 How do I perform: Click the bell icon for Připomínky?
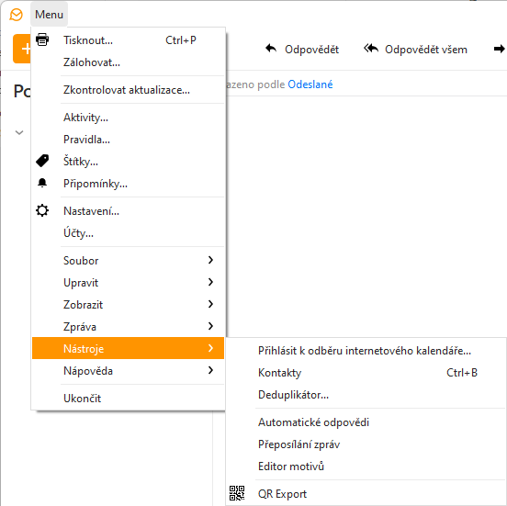42,183
